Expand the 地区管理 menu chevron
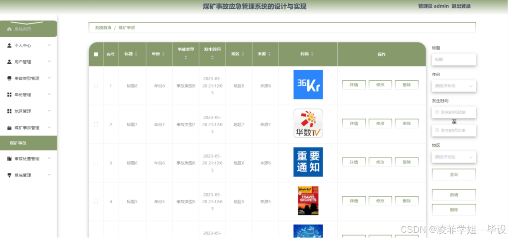Image resolution: width=508 pixels, height=238 pixels. [x=49, y=111]
